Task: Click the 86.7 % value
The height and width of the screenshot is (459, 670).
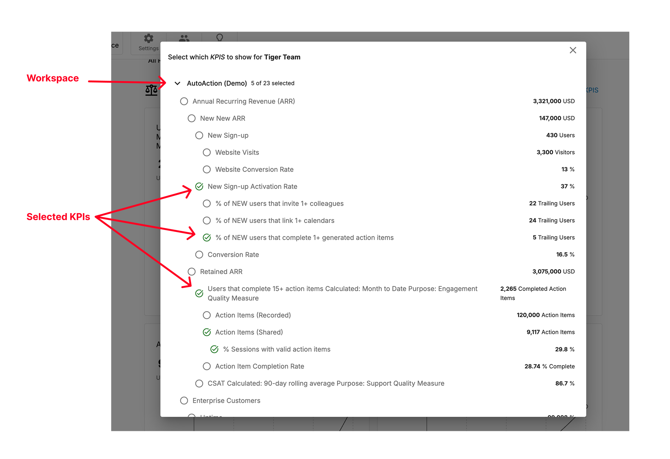Action: (x=565, y=383)
